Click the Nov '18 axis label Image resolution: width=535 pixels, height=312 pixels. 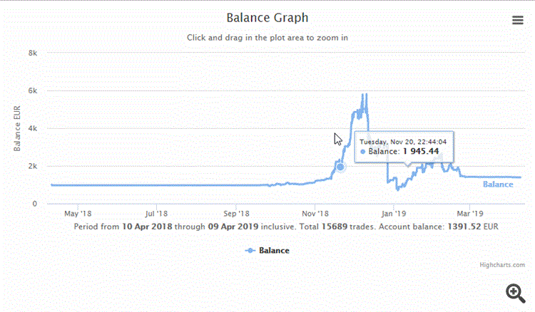[315, 214]
